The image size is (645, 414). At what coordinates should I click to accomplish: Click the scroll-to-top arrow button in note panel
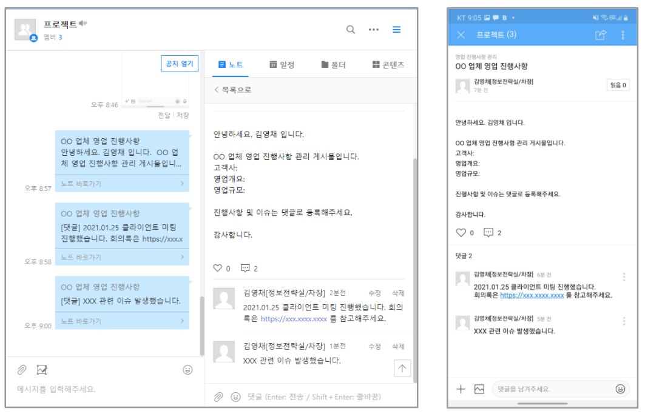point(402,368)
